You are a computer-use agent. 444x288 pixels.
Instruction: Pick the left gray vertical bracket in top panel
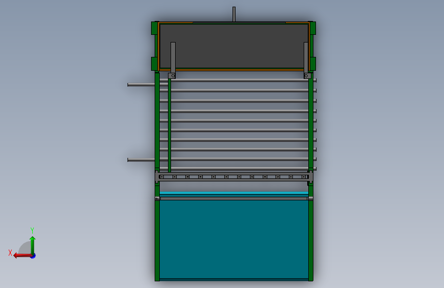[x=173, y=57]
